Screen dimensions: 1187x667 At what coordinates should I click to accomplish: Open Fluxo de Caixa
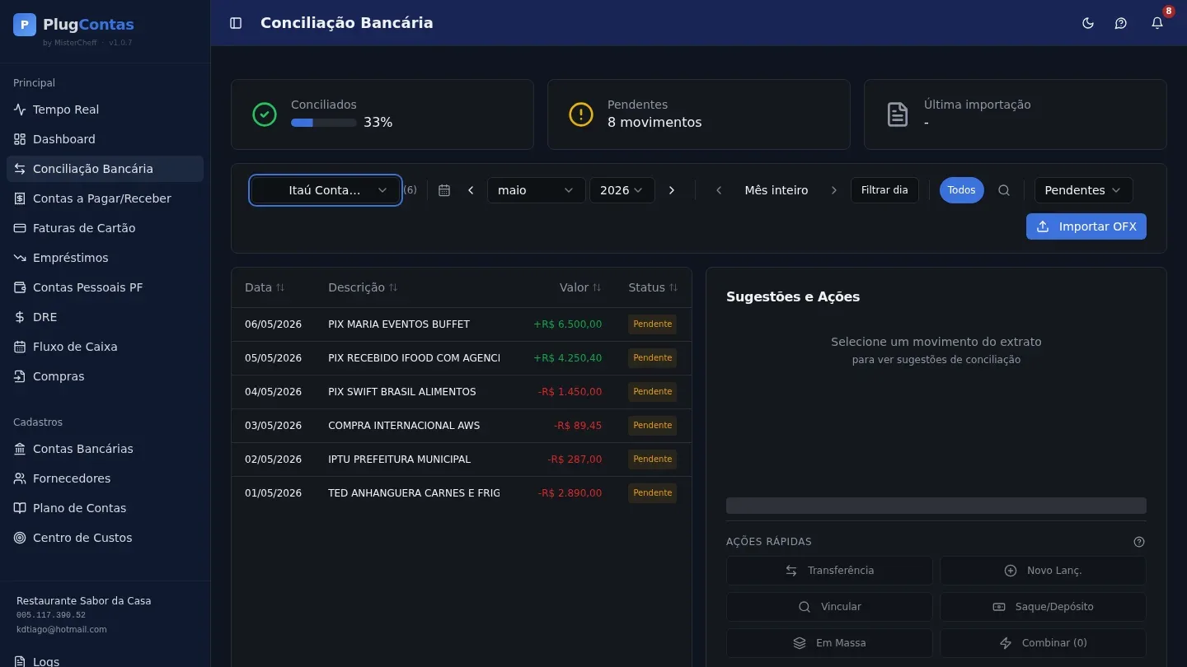105,347
